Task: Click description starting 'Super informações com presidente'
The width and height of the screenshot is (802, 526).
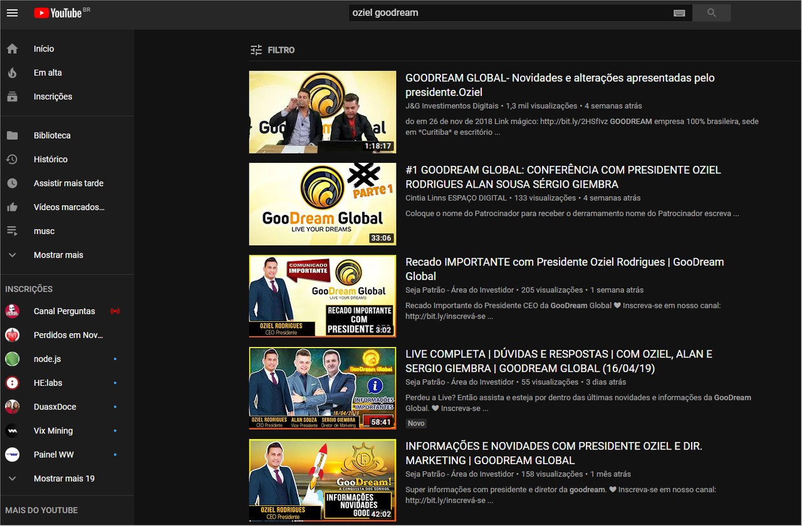Action: (561, 495)
